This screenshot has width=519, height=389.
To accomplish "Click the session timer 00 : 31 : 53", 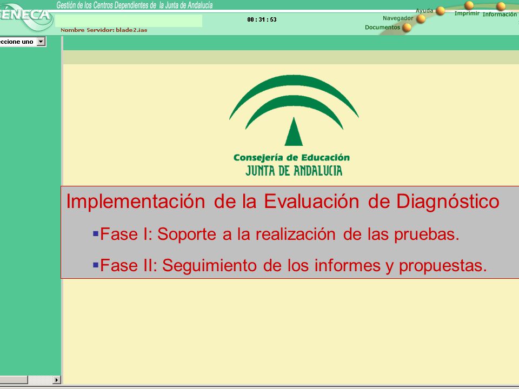I will click(x=262, y=19).
